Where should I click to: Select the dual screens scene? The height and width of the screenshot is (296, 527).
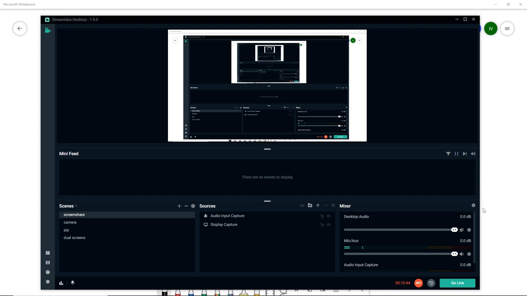[x=127, y=238]
